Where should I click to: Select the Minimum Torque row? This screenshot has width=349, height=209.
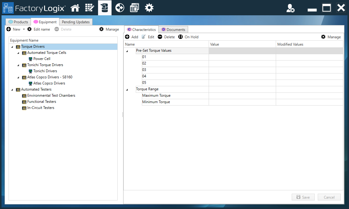[x=242, y=102]
